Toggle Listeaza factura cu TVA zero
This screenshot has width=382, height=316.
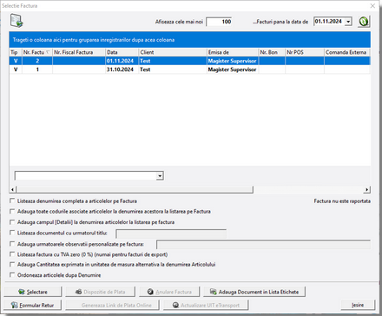pyautogui.click(x=12, y=254)
